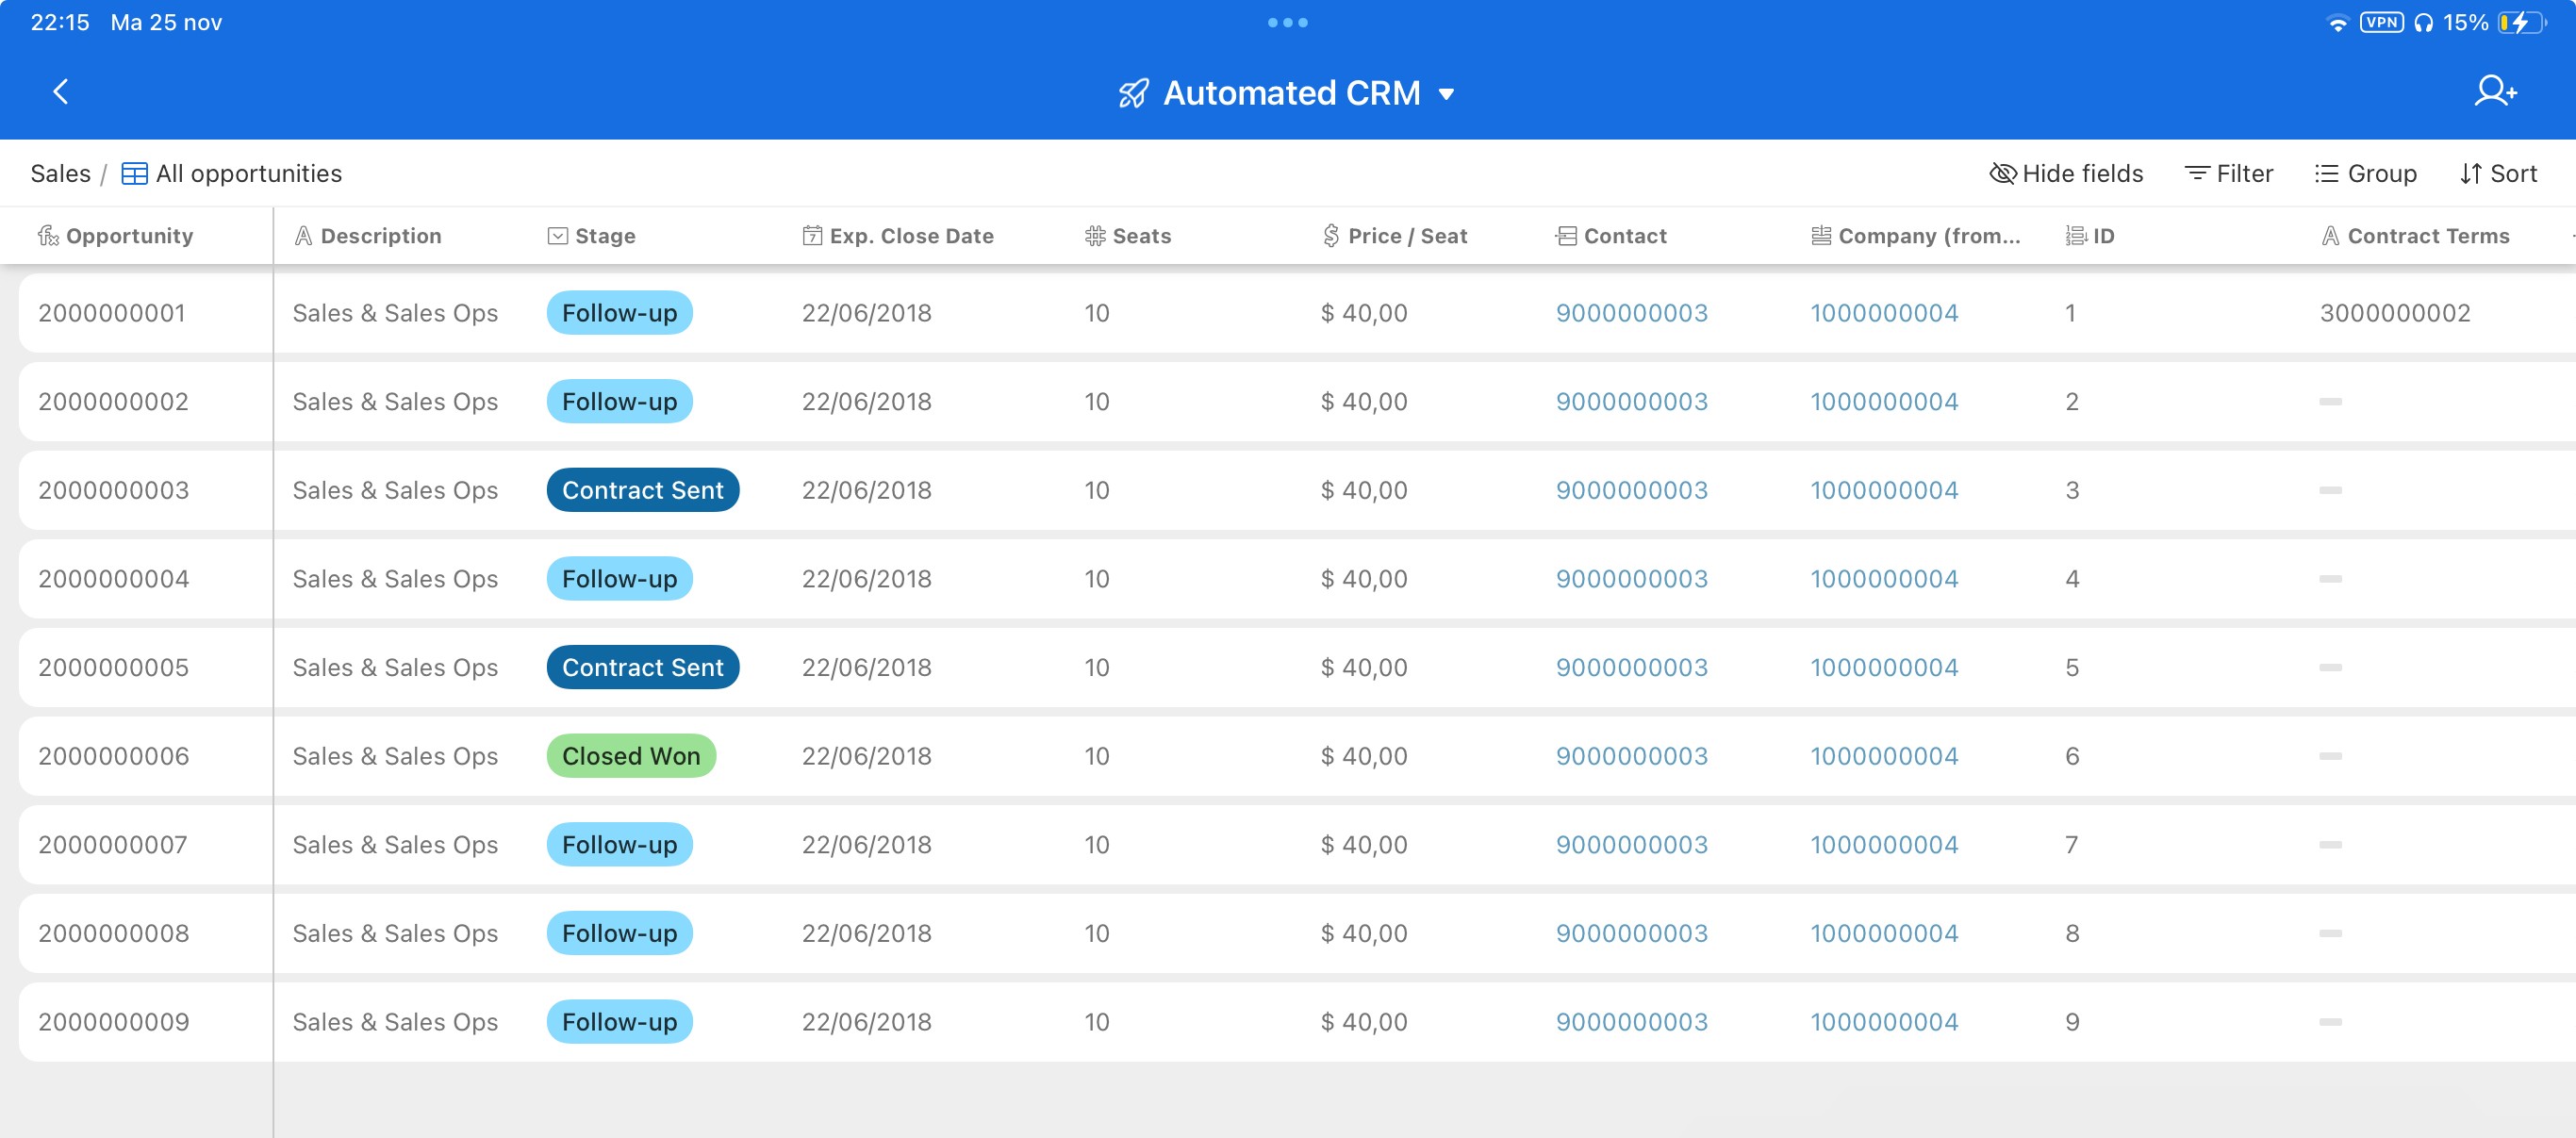Open the add collaborator icon
Image resolution: width=2576 pixels, height=1138 pixels.
point(2494,92)
